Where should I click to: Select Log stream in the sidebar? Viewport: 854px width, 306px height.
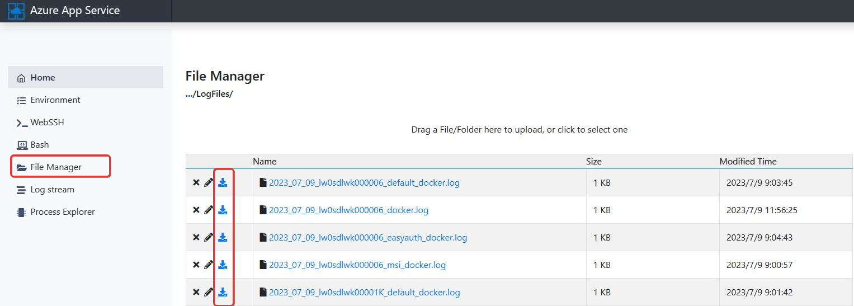[52, 190]
